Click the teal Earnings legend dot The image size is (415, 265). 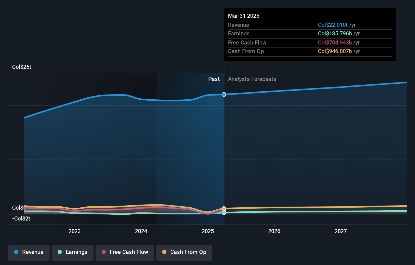[x=60, y=252]
